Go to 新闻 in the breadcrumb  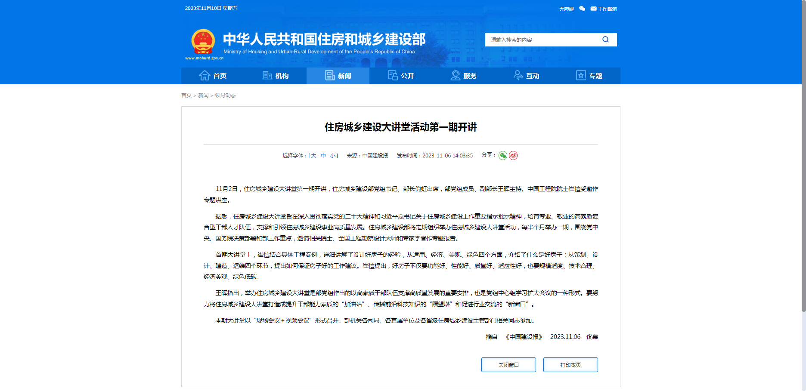(203, 95)
